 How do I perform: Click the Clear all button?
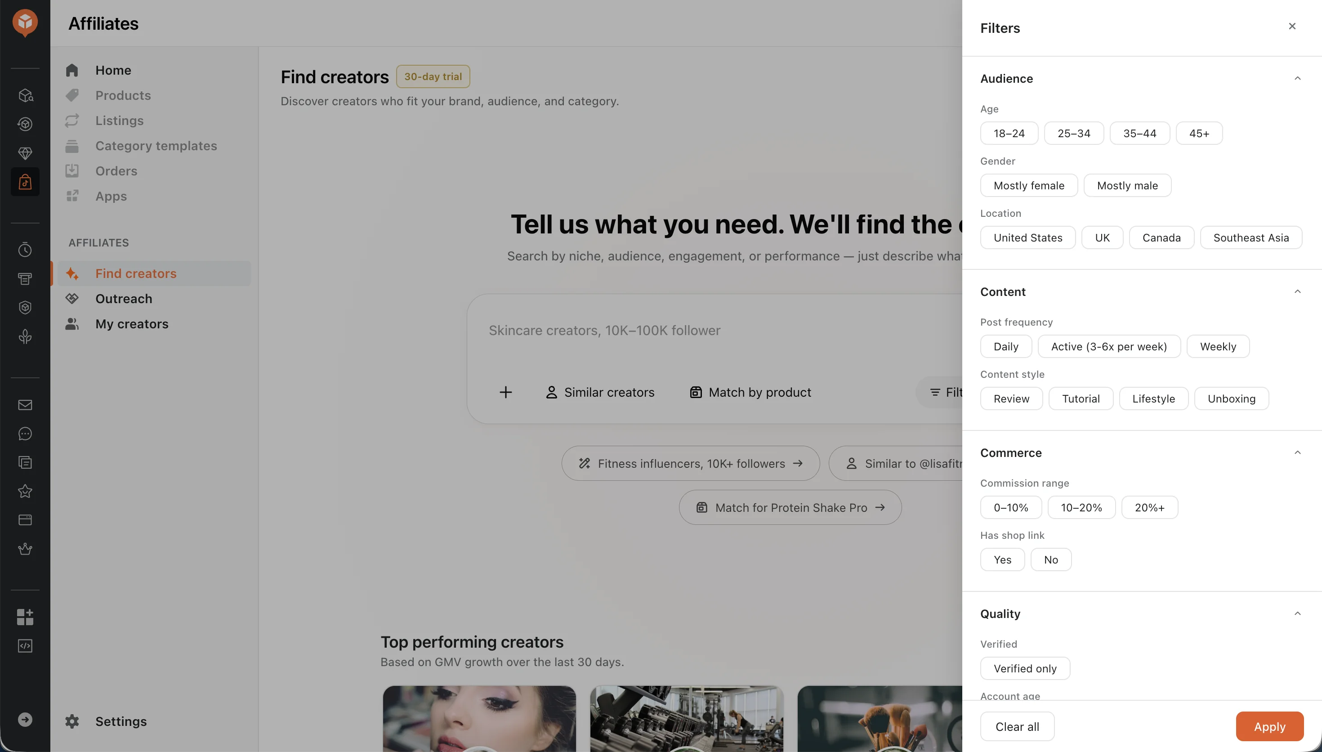pyautogui.click(x=1017, y=727)
